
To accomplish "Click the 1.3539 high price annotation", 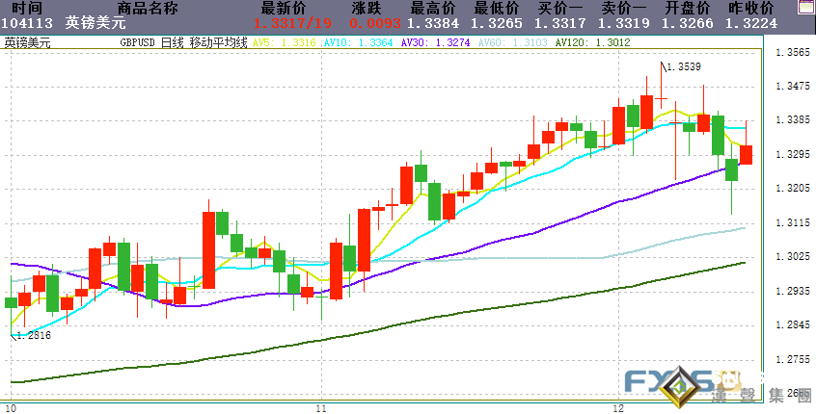I will (684, 67).
